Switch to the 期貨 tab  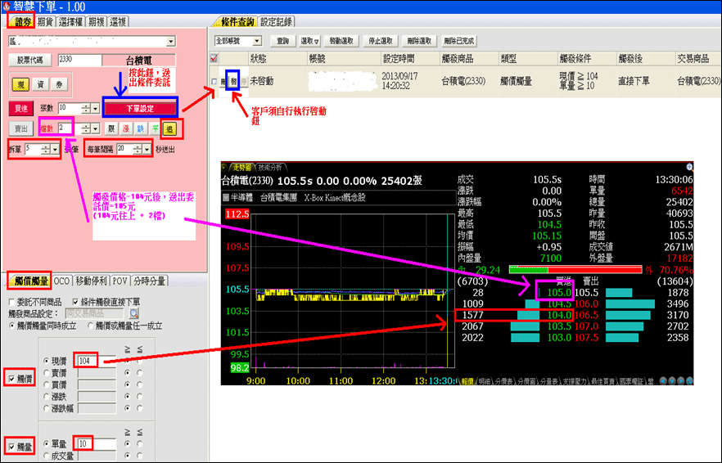[45, 21]
